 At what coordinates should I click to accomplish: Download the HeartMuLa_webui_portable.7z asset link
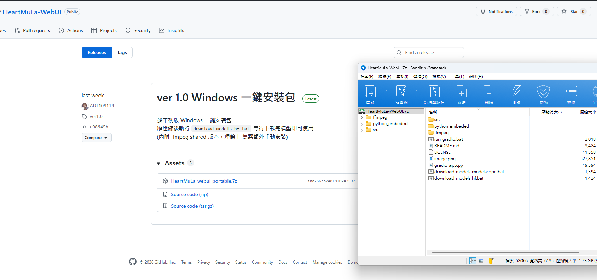[x=204, y=181]
